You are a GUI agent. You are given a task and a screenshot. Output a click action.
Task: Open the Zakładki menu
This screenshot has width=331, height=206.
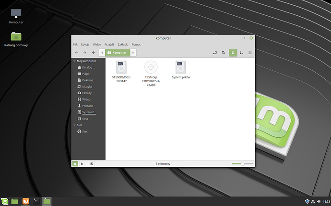point(123,44)
